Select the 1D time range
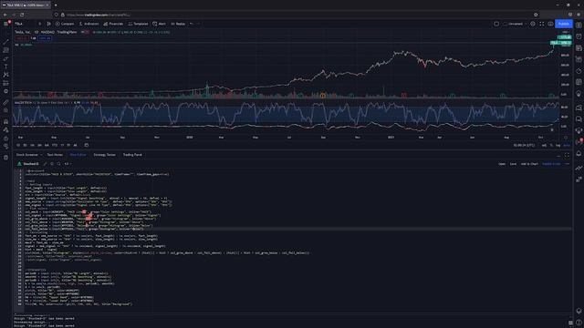The image size is (584, 328). 18,146
